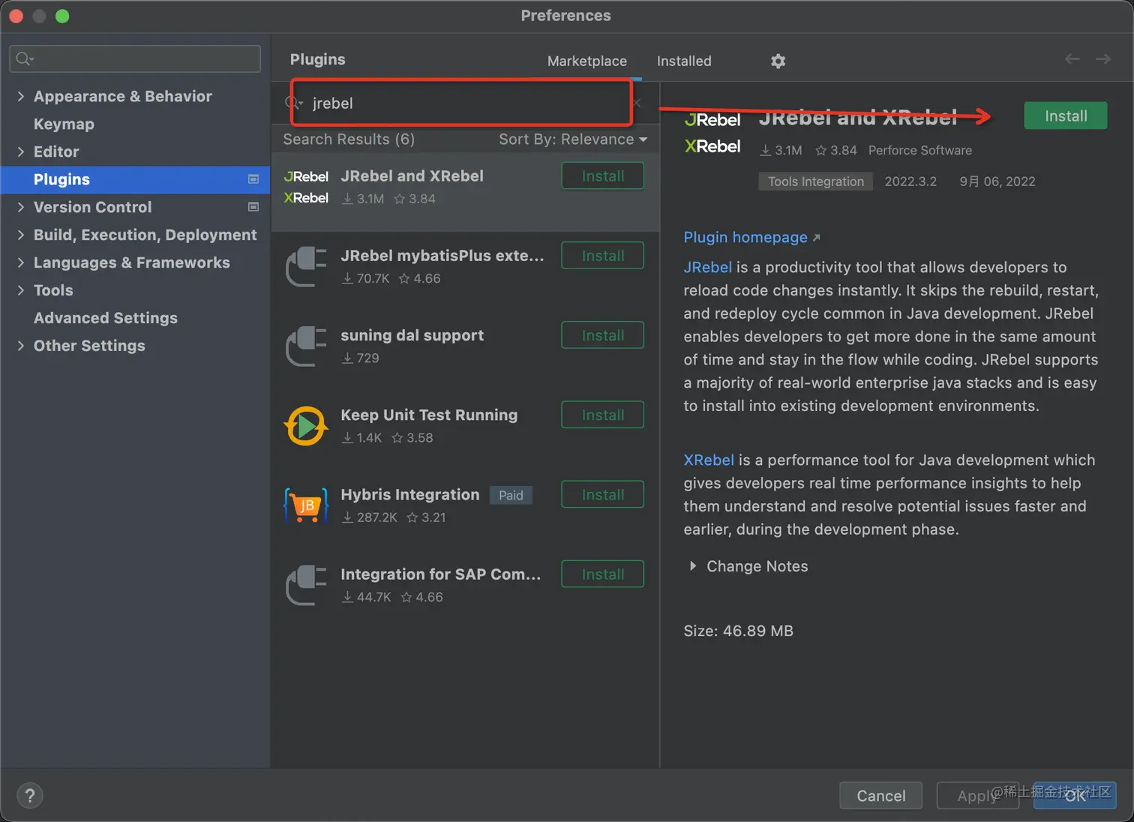
Task: Select the Keep Unit Test Running plugin icon
Action: 306,426
